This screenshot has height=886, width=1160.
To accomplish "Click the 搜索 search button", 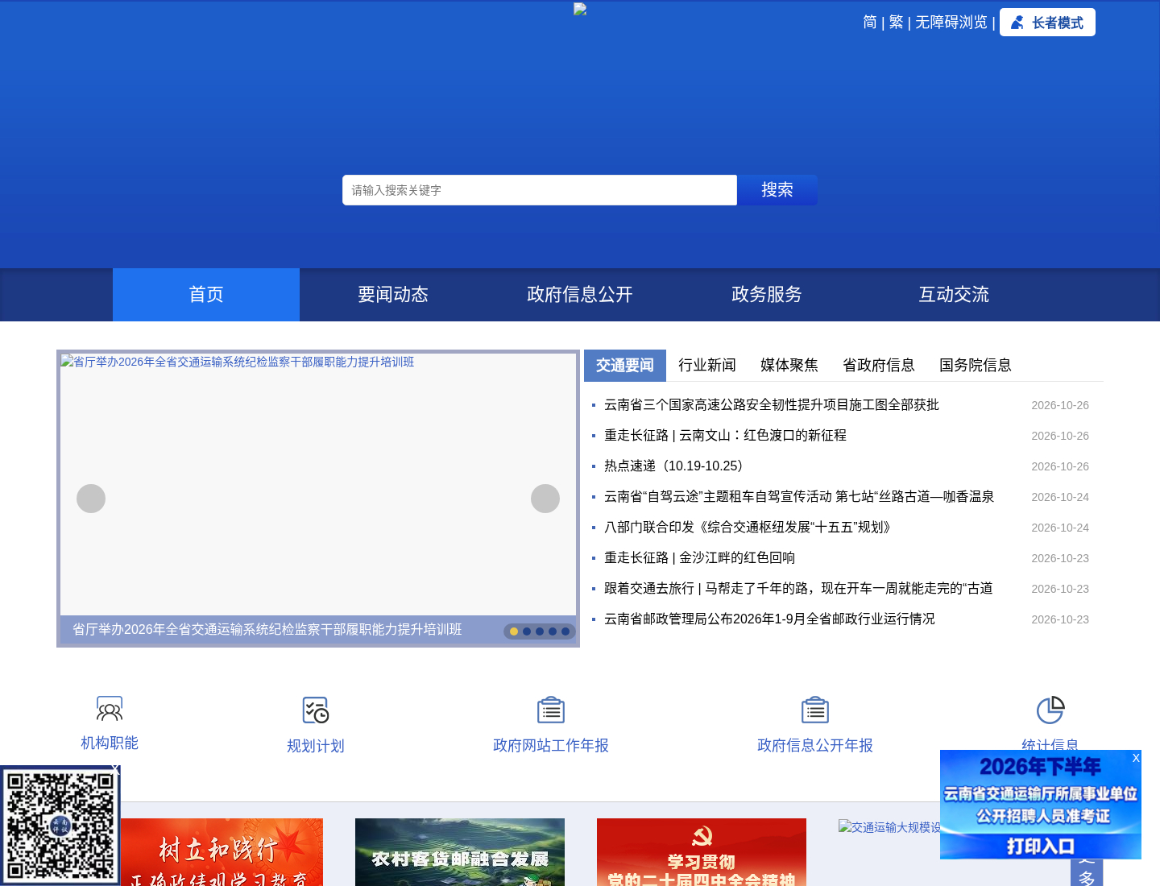I will tap(777, 190).
